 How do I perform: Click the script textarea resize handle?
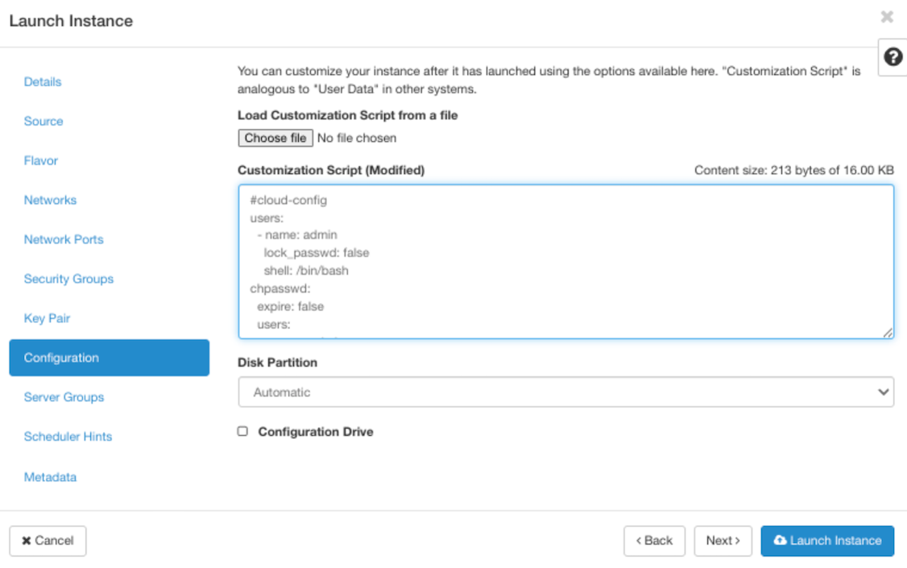pyautogui.click(x=888, y=332)
